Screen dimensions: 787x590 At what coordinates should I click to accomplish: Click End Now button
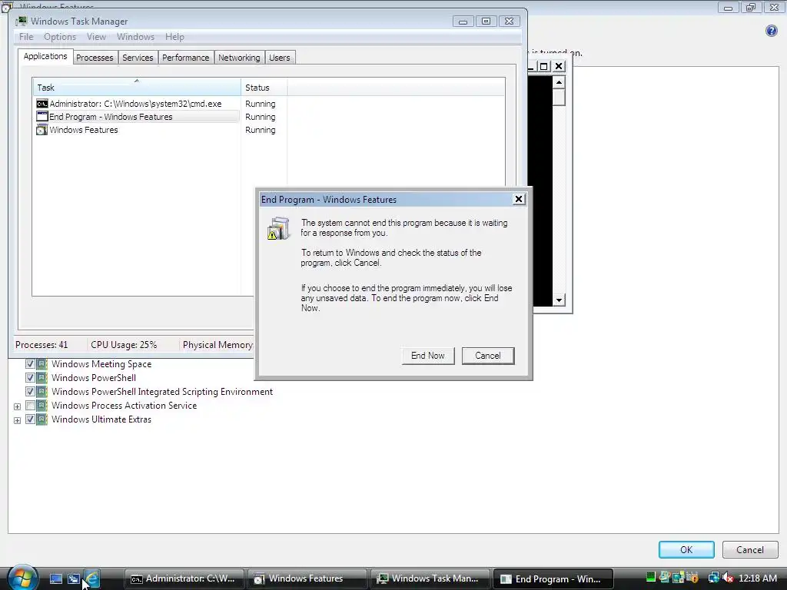click(427, 356)
